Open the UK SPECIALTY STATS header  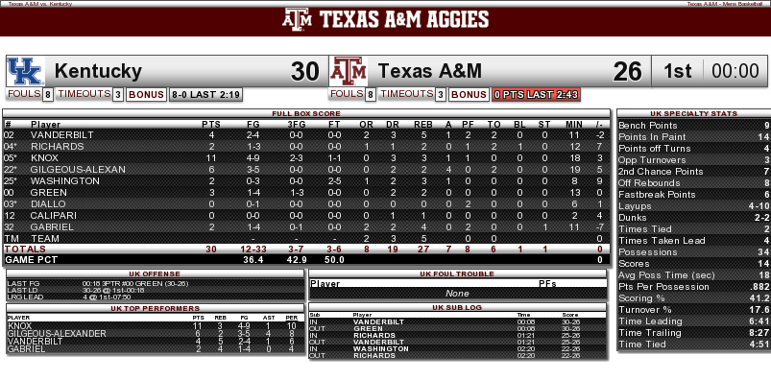tap(693, 113)
